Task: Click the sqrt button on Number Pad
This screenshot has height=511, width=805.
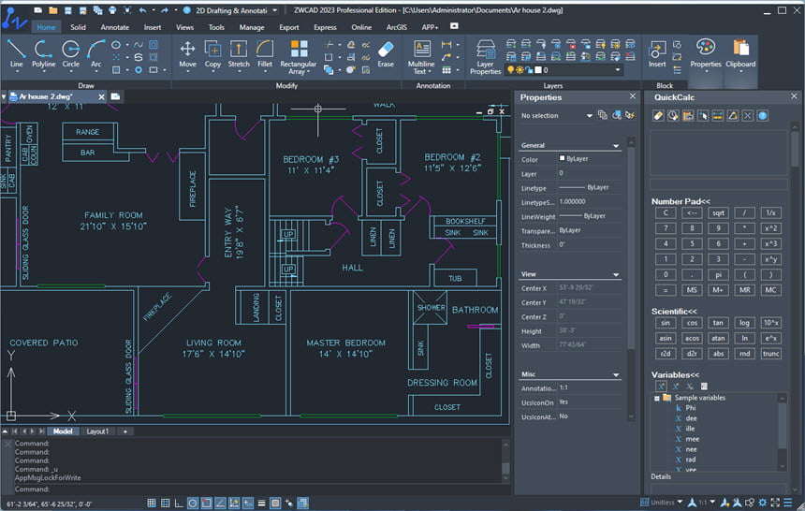Action: (718, 212)
